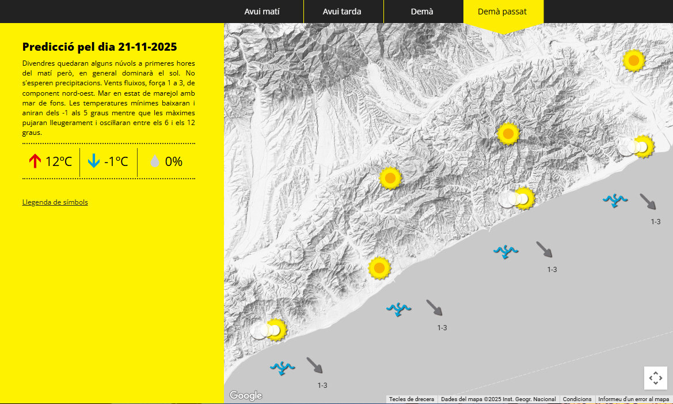Click the 12°C maximum temperature value

tap(59, 161)
